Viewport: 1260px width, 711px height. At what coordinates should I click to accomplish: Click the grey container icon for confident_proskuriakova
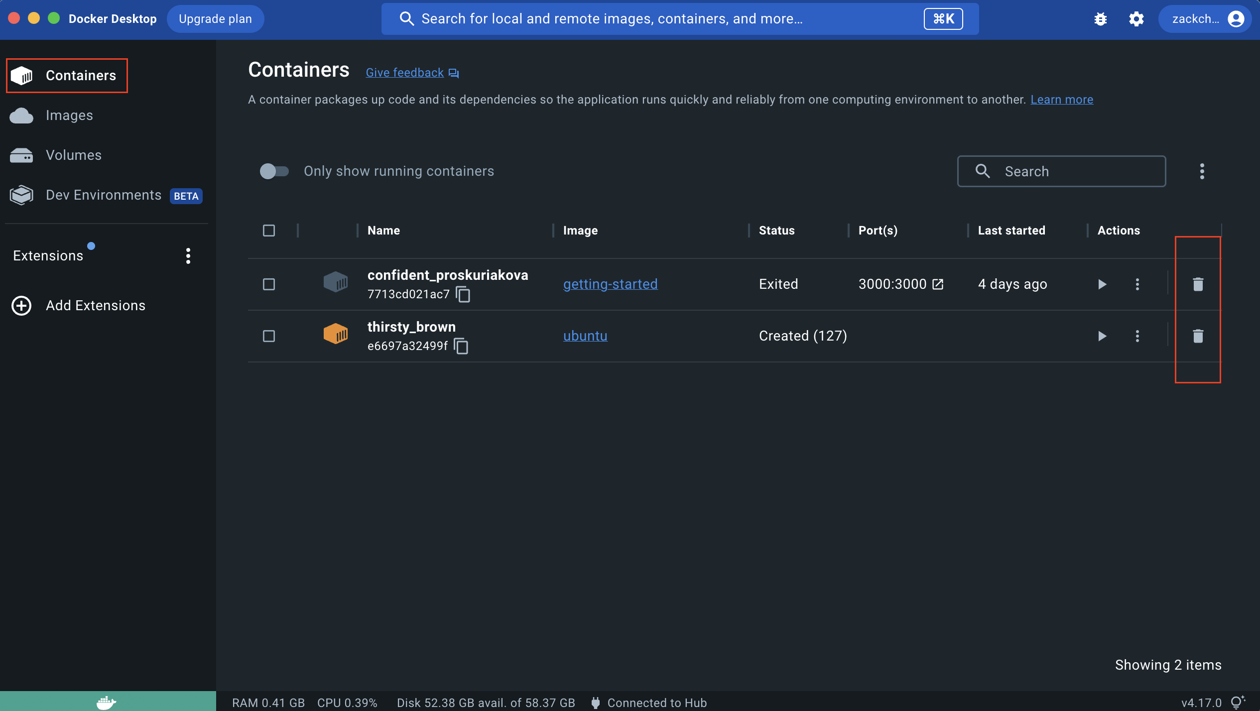[336, 282]
